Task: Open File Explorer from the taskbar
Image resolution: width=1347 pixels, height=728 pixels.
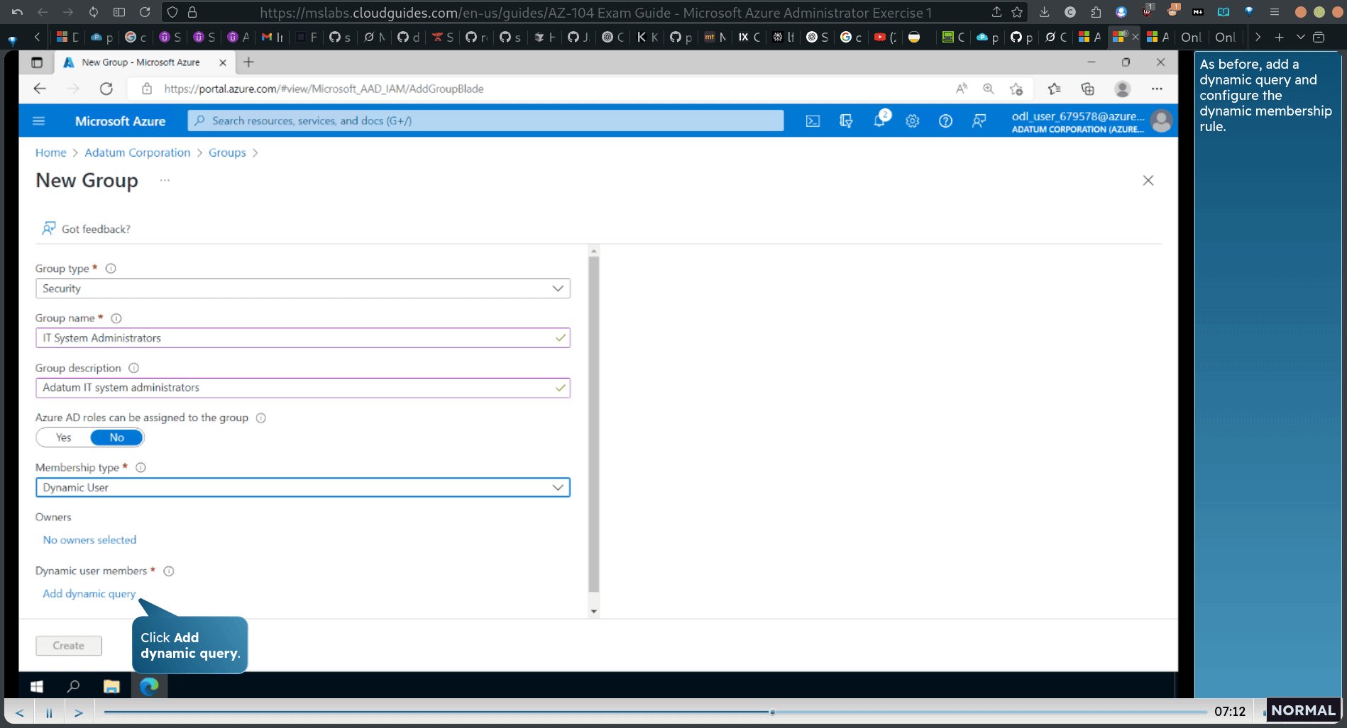Action: [111, 686]
